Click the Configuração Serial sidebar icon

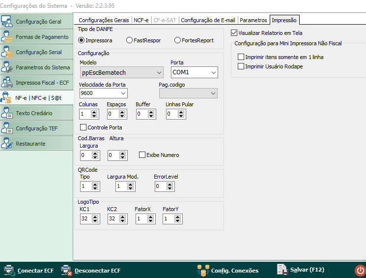coord(7,52)
